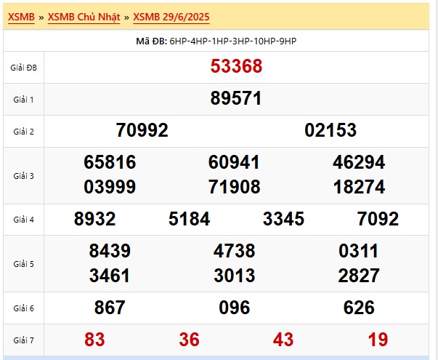Select third prize number 65816
Screen dimensions: 438x360
(110, 162)
